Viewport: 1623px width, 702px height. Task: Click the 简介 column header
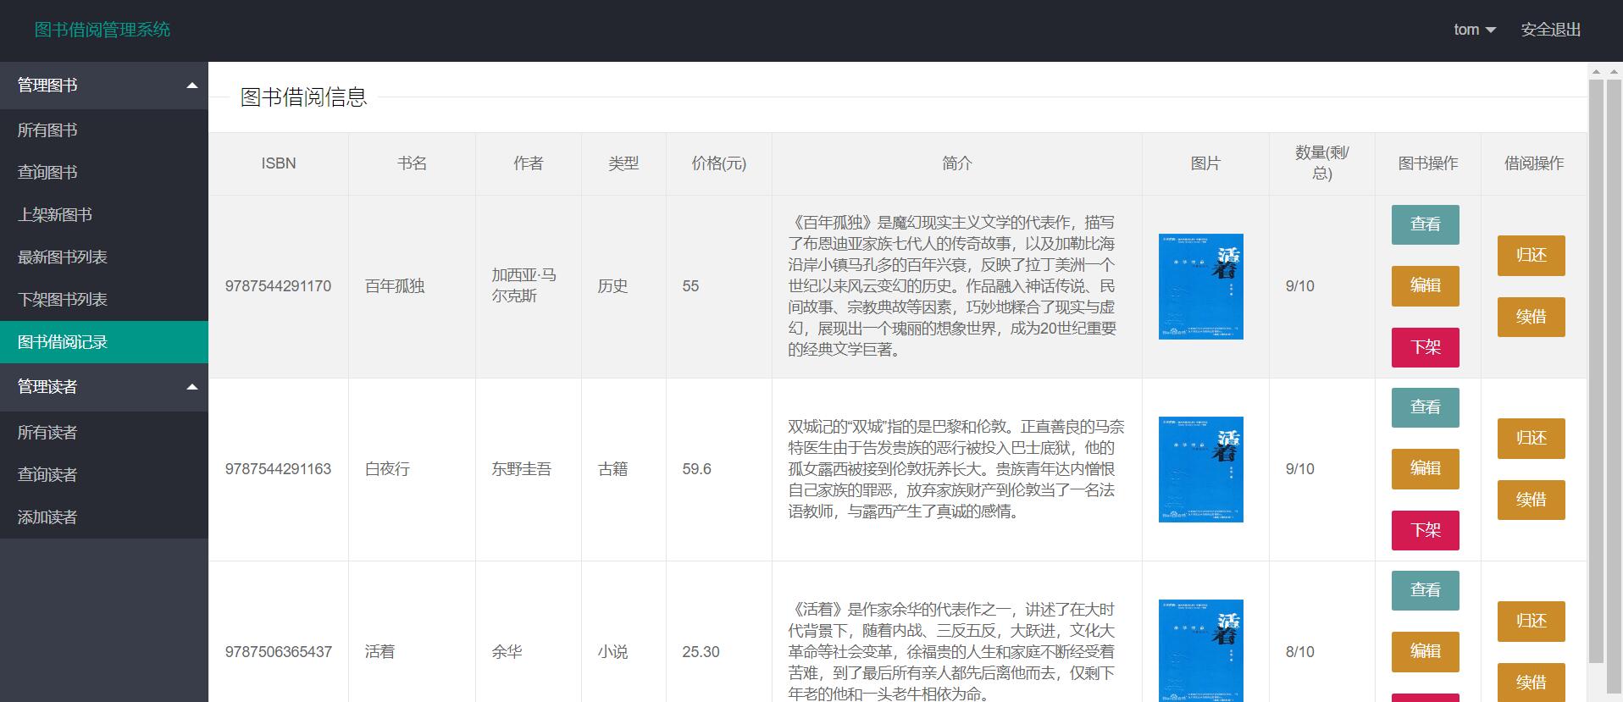(x=957, y=163)
